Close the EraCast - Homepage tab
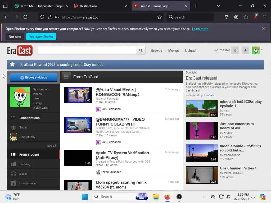271x203 pixels. (186, 6)
